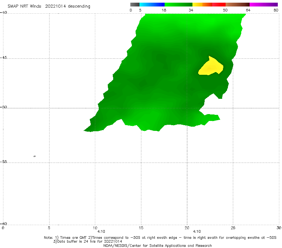Click latitude axis label "-50"
Image resolution: width=282 pixels, height=248 pixels.
point(3,107)
